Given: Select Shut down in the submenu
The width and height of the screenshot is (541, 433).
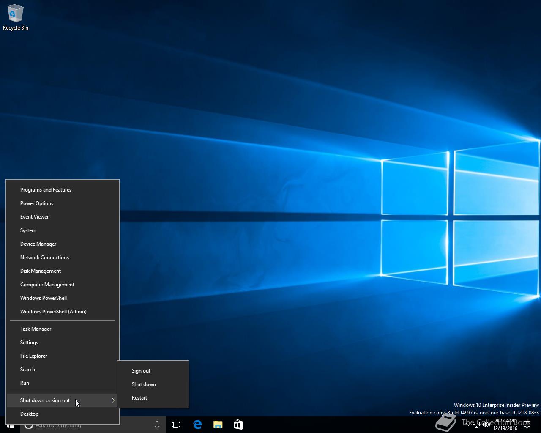Looking at the screenshot, I should coord(153,384).
